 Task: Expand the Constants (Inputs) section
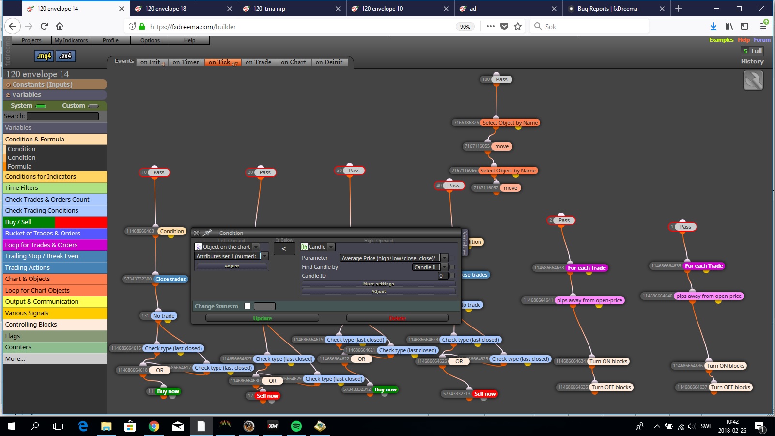pyautogui.click(x=55, y=84)
